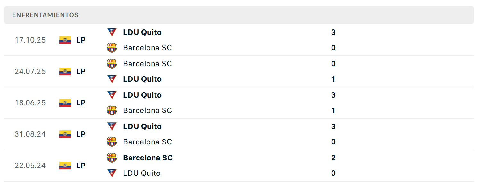Image resolution: width=479 pixels, height=186 pixels.
Task: Open LDU Quito team in 18.06.25 match
Action: coord(142,95)
